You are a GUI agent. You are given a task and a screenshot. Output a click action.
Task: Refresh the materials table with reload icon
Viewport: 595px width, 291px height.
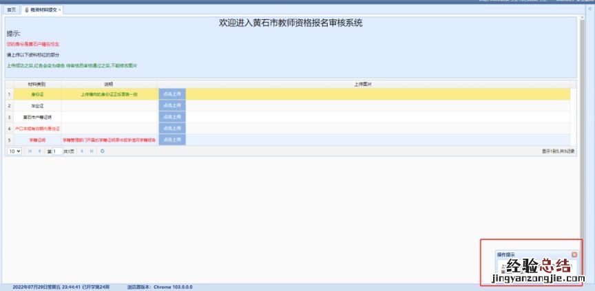(102, 151)
